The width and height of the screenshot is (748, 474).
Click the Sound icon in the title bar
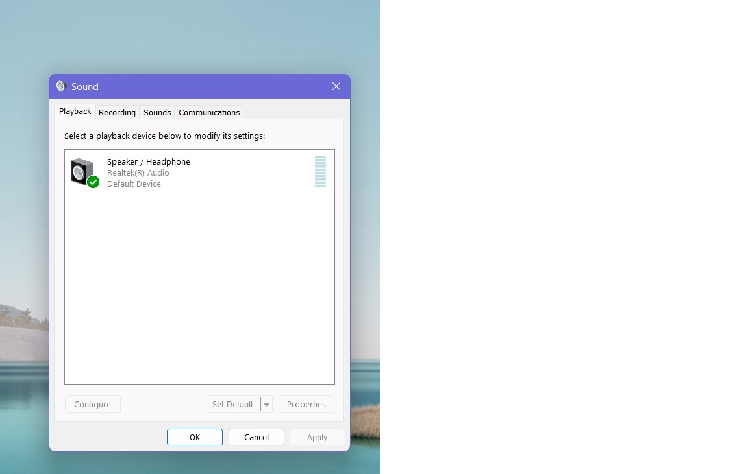coord(62,86)
